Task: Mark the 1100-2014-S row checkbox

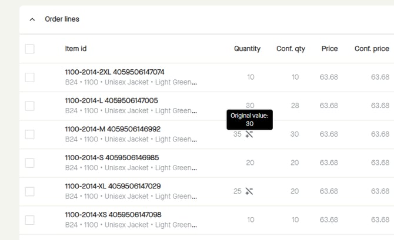Action: (30, 163)
